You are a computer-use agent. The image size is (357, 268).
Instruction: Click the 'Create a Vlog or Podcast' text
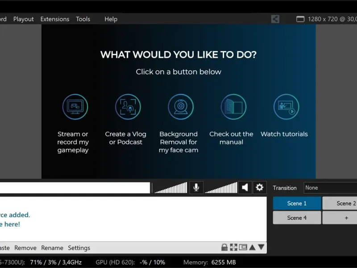click(x=126, y=138)
